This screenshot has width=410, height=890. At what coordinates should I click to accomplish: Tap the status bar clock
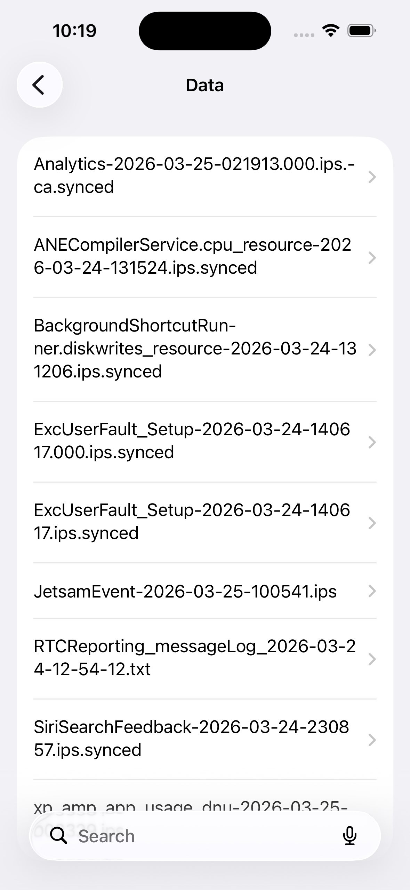point(74,31)
